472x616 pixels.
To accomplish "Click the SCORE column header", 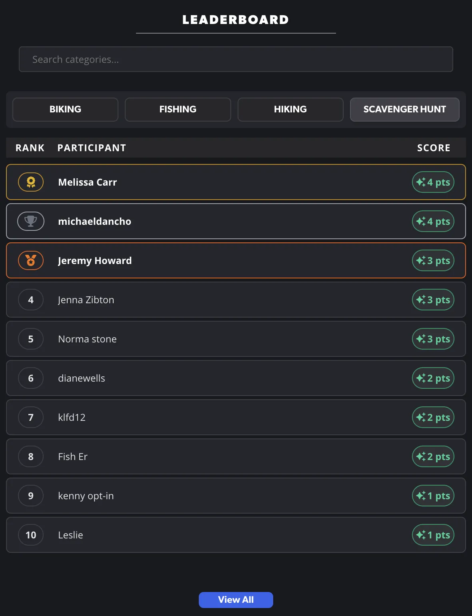I will point(434,148).
